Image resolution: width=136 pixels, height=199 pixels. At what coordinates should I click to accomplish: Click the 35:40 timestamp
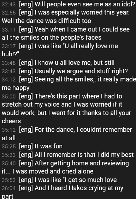pos(9,164)
